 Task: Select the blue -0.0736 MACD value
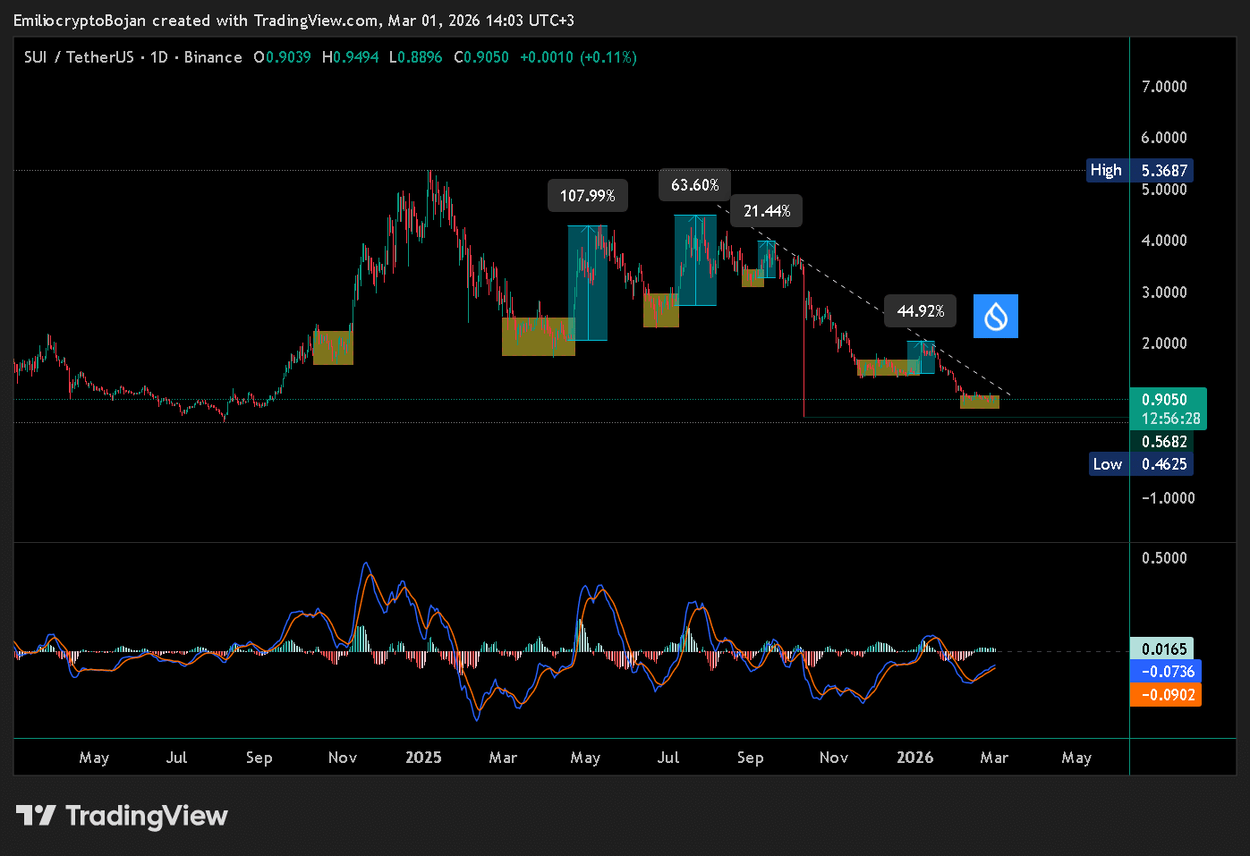click(x=1166, y=671)
